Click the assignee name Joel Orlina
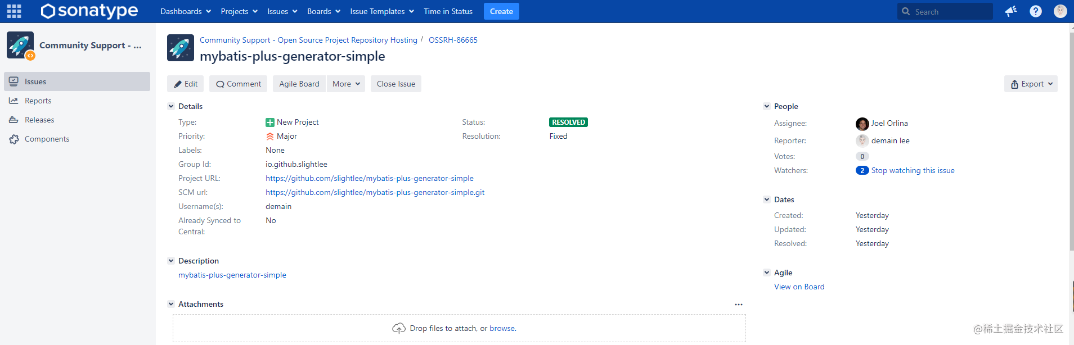Screen dimensions: 1074x345 click(889, 124)
